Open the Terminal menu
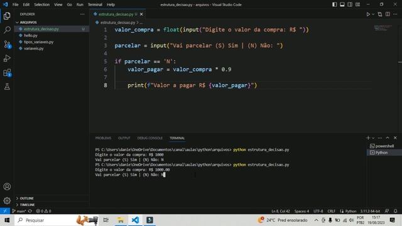 click(x=95, y=4)
